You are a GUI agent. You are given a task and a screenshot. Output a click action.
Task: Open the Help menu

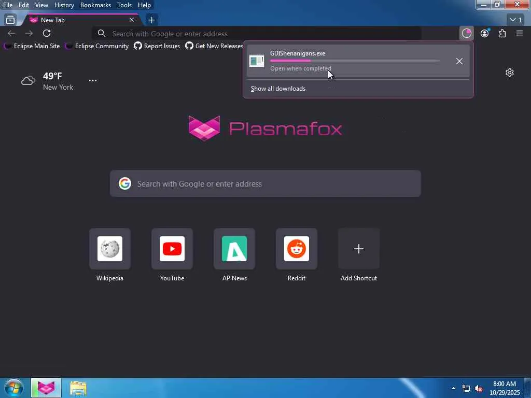tap(144, 5)
